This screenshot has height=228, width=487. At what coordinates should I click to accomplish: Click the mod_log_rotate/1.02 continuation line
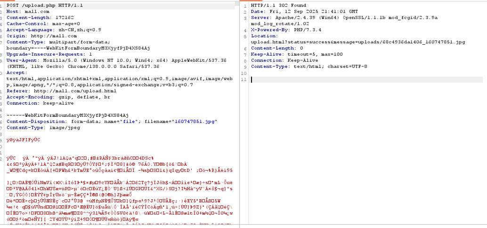[x=280, y=24]
